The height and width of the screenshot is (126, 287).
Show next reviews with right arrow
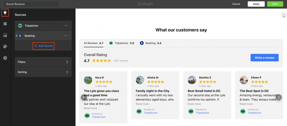point(279,97)
